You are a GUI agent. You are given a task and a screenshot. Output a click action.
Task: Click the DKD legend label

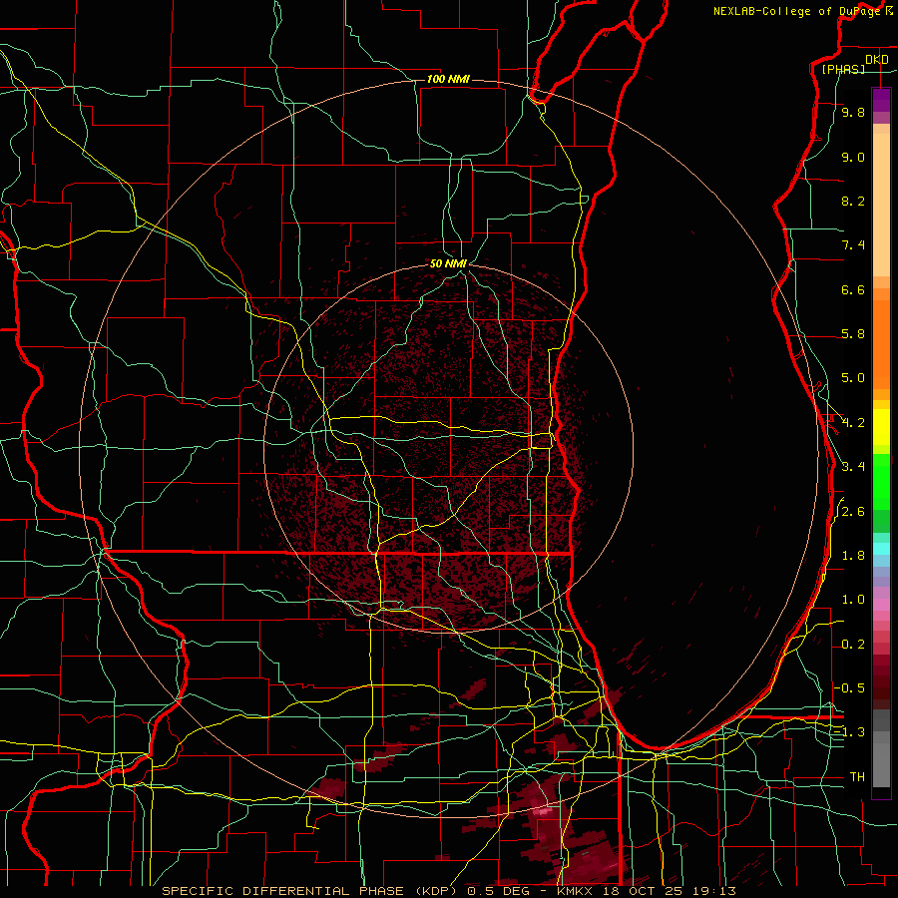877,60
